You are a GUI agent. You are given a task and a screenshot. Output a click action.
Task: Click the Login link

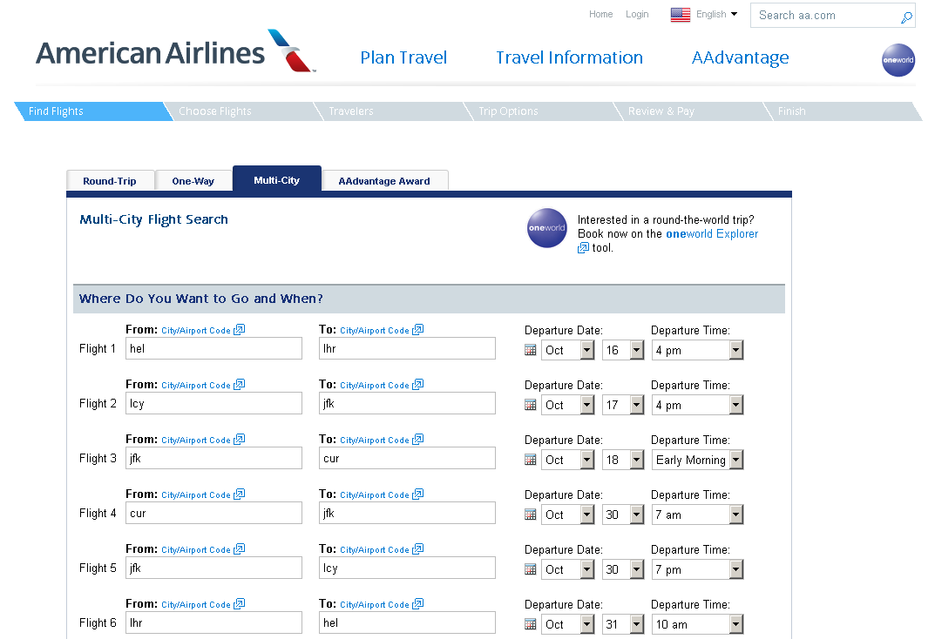click(x=637, y=15)
